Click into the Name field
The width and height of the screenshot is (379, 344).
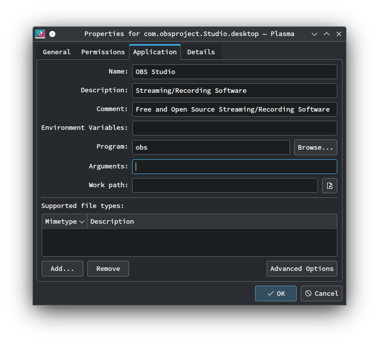tap(234, 72)
